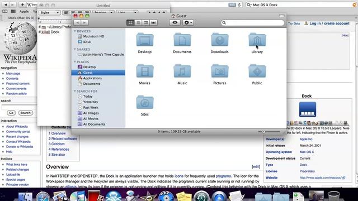Click Safari's reload page button
Screen dimensions: 358x201
click(x=239, y=5)
